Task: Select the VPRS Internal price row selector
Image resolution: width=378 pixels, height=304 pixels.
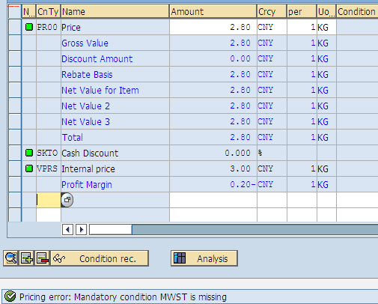Action: point(15,168)
